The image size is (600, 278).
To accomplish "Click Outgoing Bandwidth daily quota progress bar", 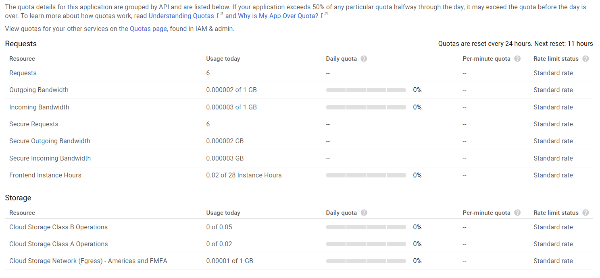I will tap(366, 90).
